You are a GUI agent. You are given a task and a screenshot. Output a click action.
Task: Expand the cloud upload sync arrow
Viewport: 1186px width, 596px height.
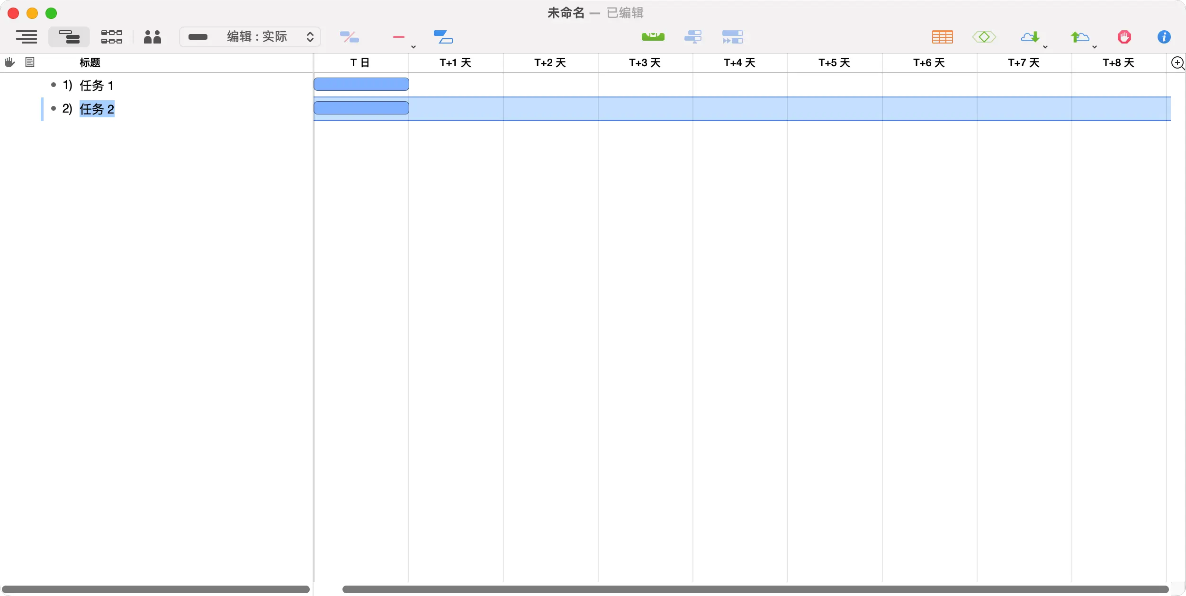click(x=1095, y=46)
